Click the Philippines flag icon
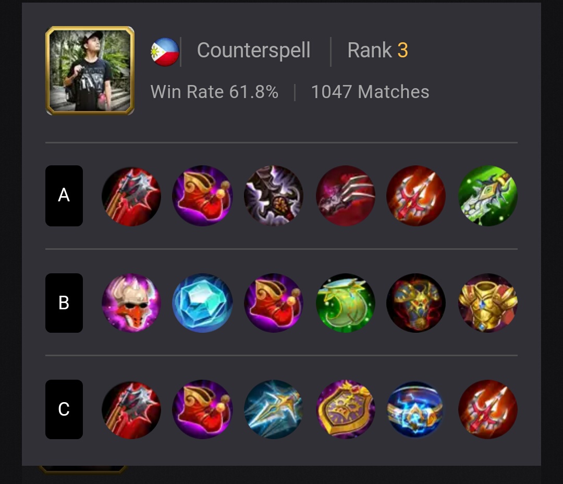Image resolution: width=563 pixels, height=484 pixels. pyautogui.click(x=165, y=52)
